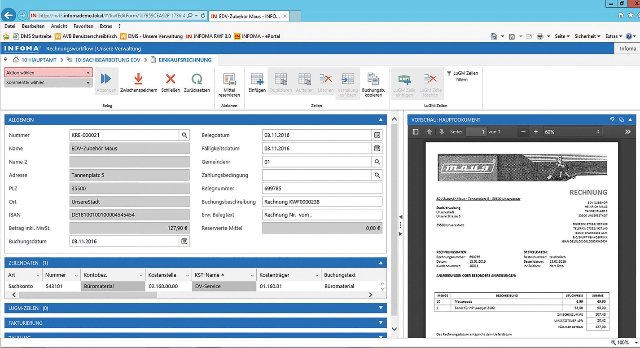Collapse the Allgemein section

pos(381,120)
